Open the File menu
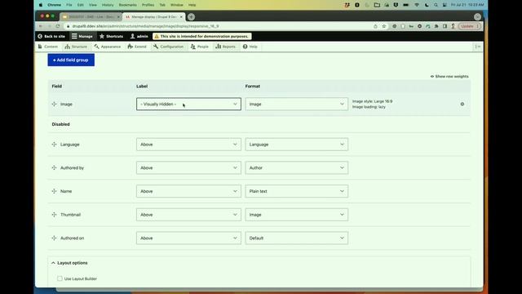 [x=69, y=5]
